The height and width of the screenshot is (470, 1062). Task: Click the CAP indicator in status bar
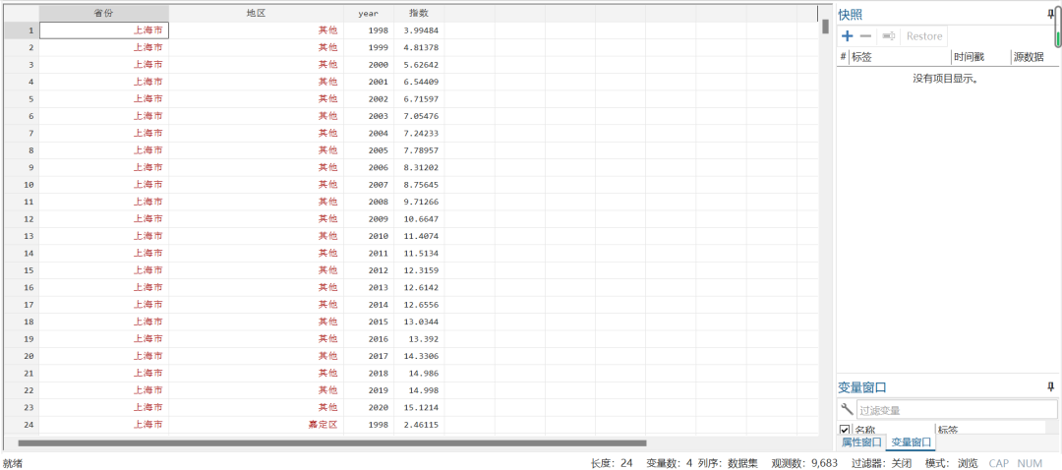pyautogui.click(x=998, y=463)
